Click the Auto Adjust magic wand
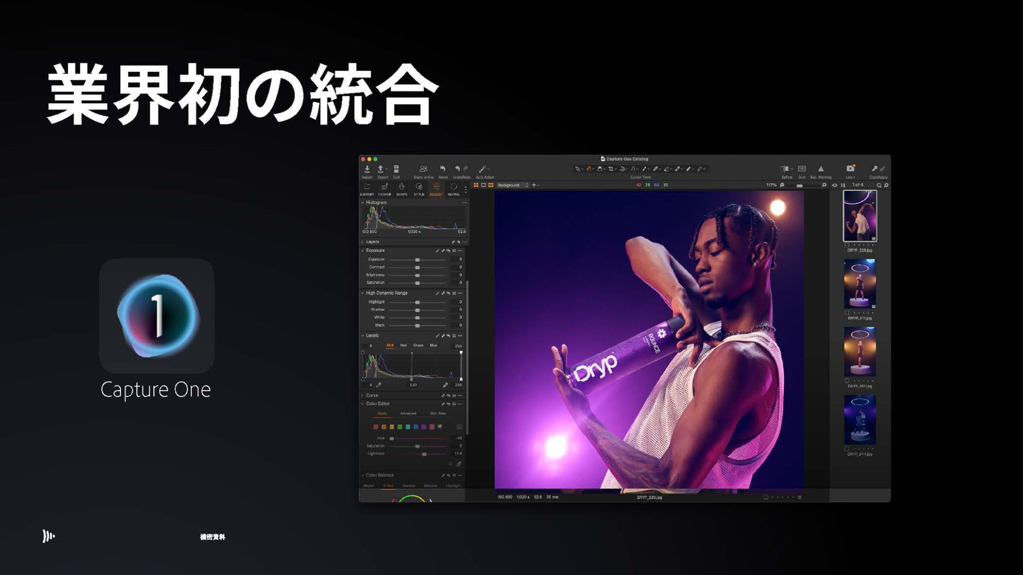Viewport: 1023px width, 575px height. 483,169
